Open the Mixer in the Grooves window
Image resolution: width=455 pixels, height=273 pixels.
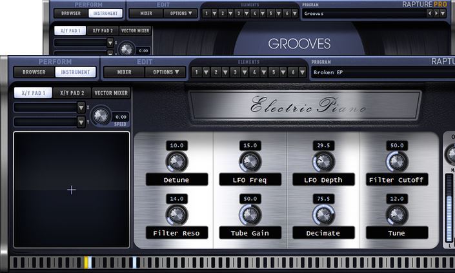coord(146,13)
